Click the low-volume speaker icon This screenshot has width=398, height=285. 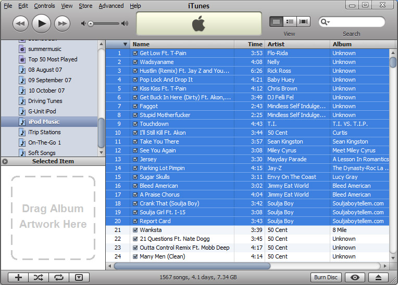point(83,23)
